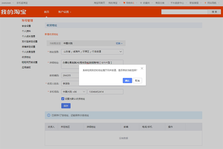Viewport: 223px width, 149px height.
Task: Confirm the address change with 确认
Action: point(127,81)
